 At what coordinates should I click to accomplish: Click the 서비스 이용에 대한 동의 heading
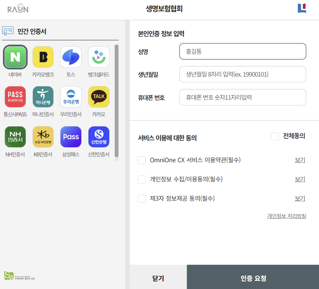167,138
